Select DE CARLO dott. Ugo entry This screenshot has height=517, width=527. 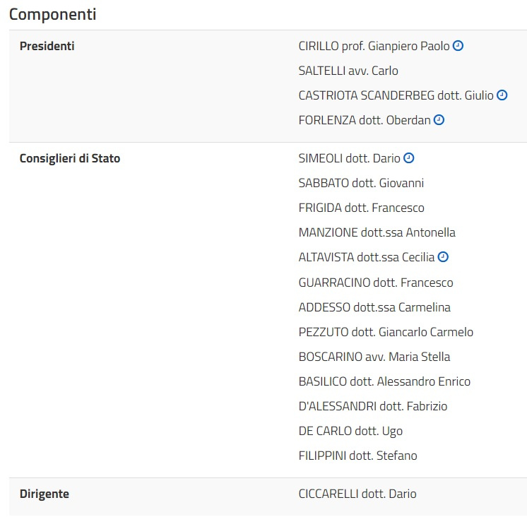(350, 431)
